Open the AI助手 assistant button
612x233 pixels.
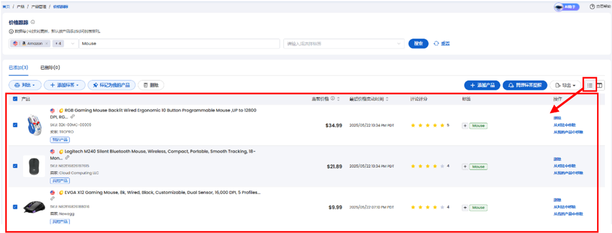click(568, 7)
